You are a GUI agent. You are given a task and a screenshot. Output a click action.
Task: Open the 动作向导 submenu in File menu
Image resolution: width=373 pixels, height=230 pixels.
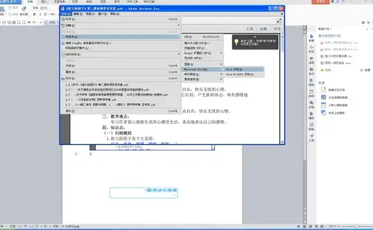(120, 54)
